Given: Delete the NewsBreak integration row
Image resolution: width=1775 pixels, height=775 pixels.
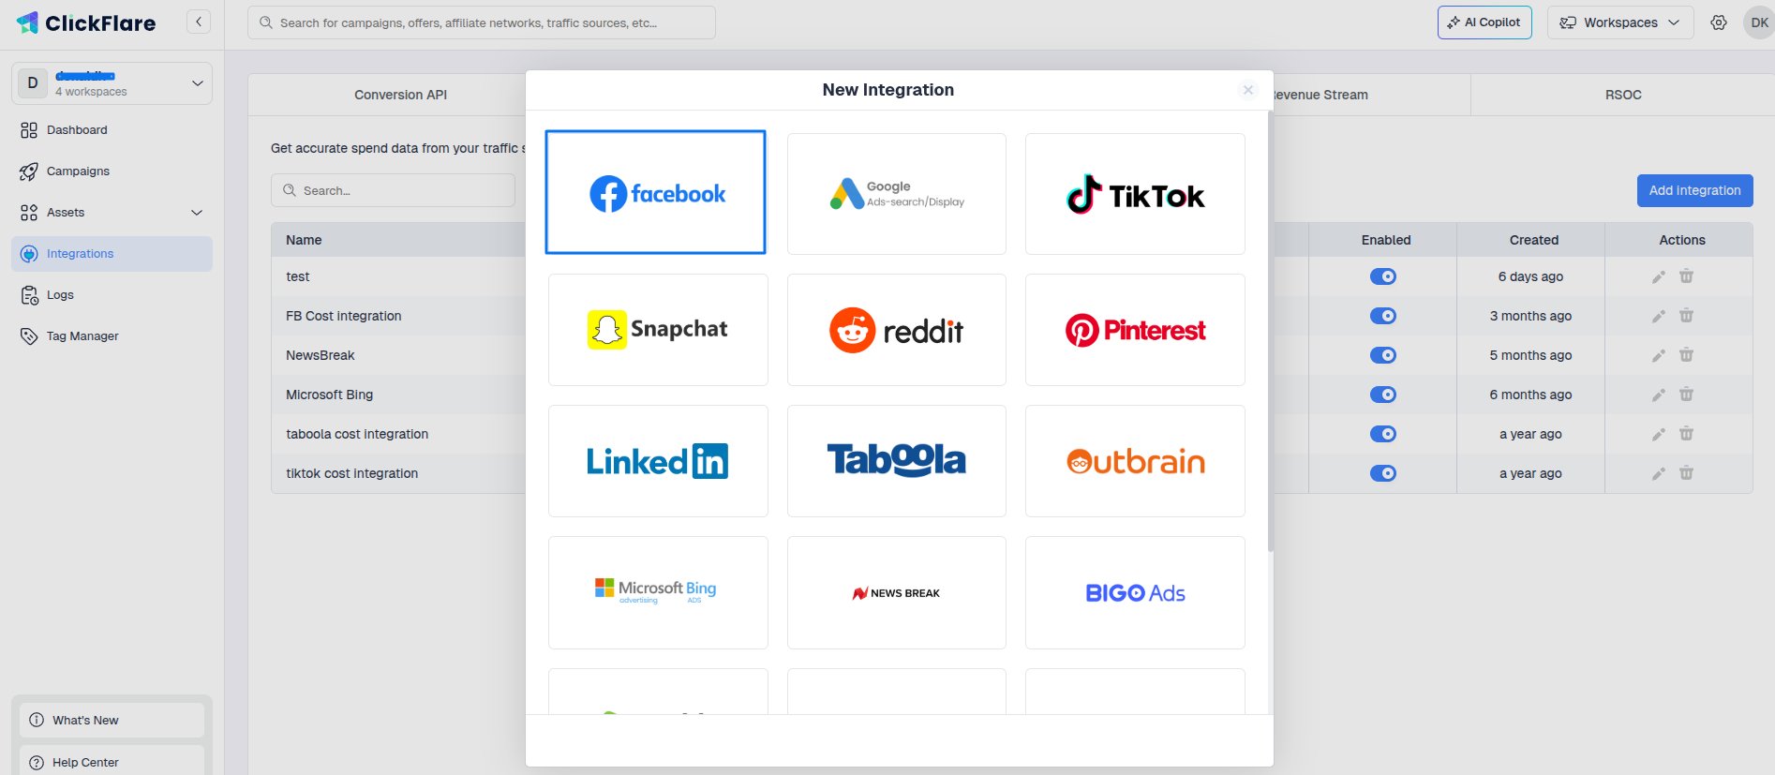Looking at the screenshot, I should 1686,355.
